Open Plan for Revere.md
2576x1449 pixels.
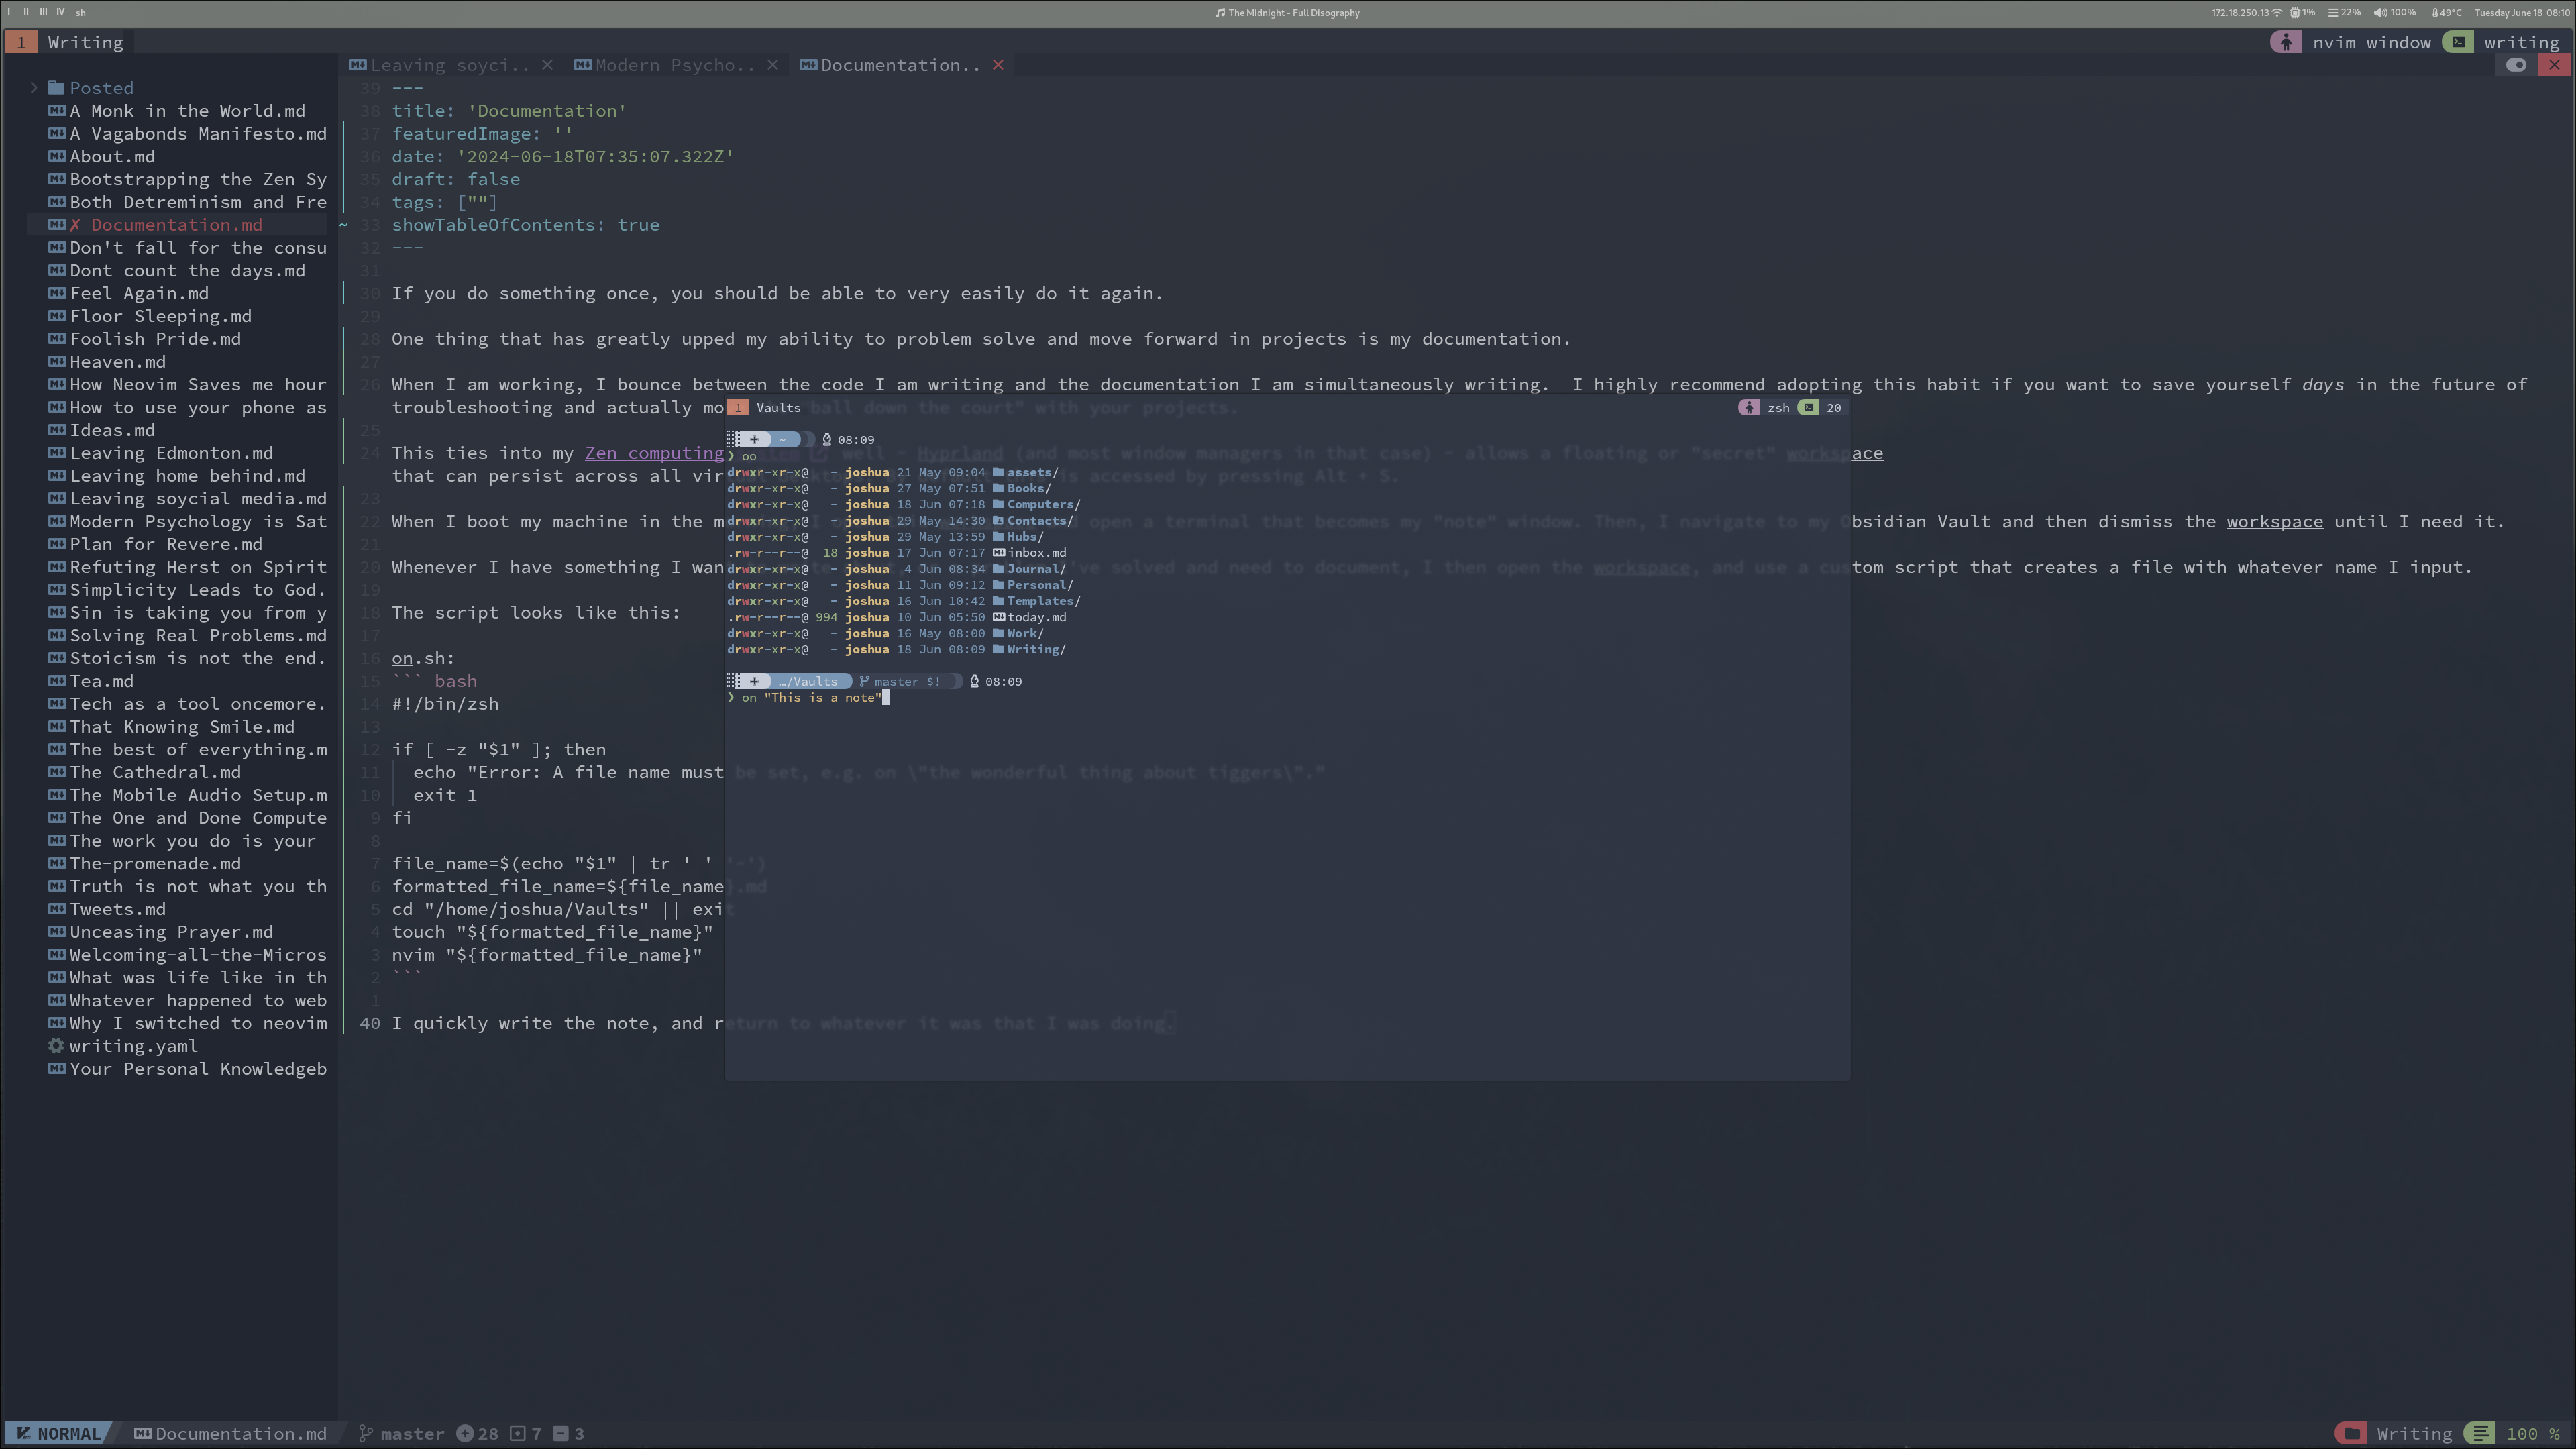[166, 545]
